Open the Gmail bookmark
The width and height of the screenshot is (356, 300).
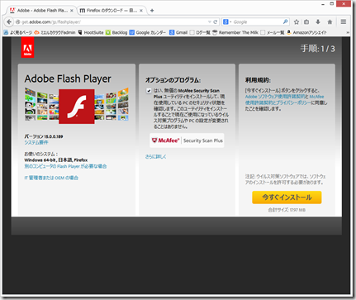(178, 32)
